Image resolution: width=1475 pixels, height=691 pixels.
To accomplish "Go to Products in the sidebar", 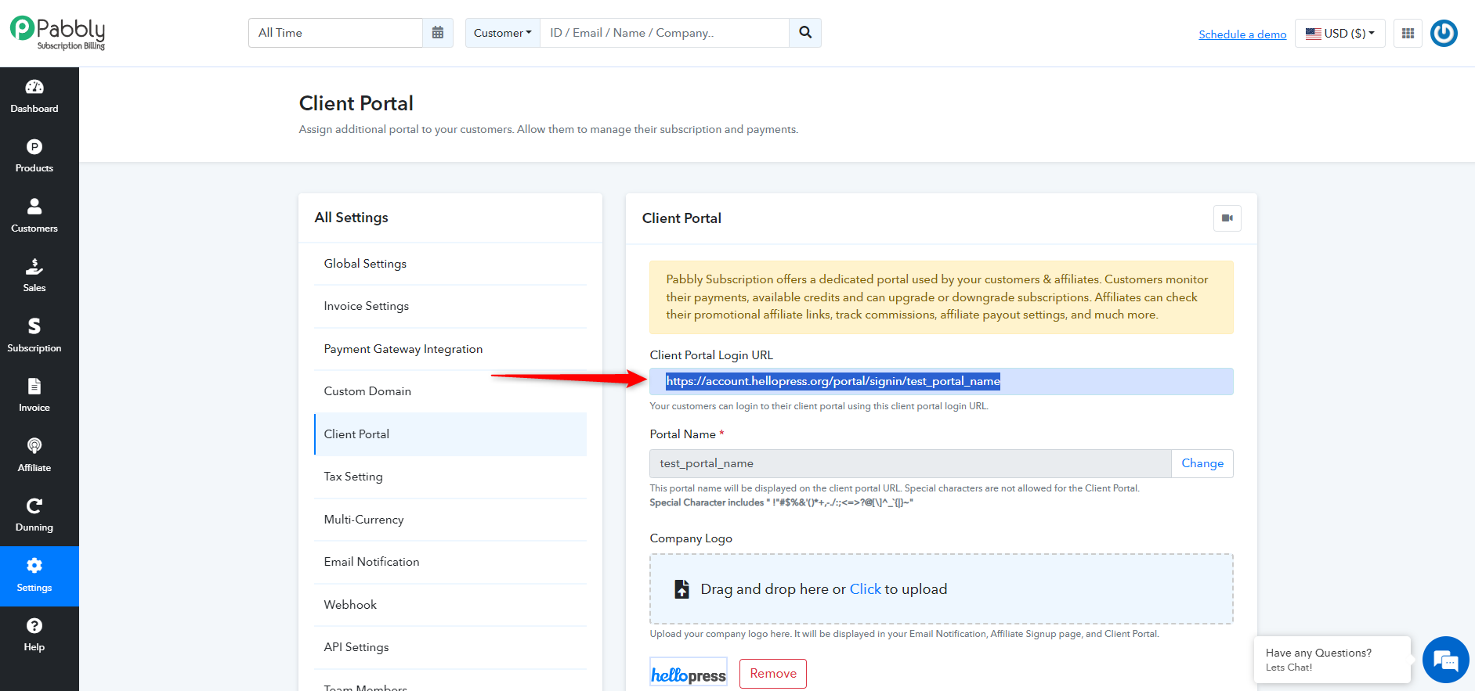I will pos(34,156).
